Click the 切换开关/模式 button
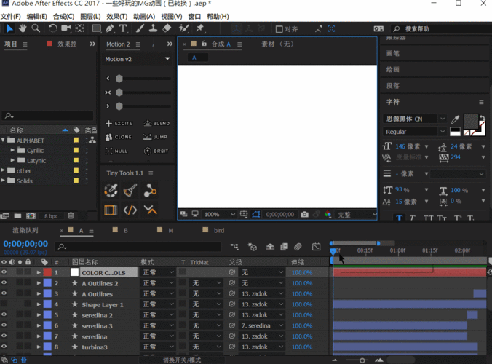Image resolution: width=492 pixels, height=364 pixels. pyautogui.click(x=181, y=360)
